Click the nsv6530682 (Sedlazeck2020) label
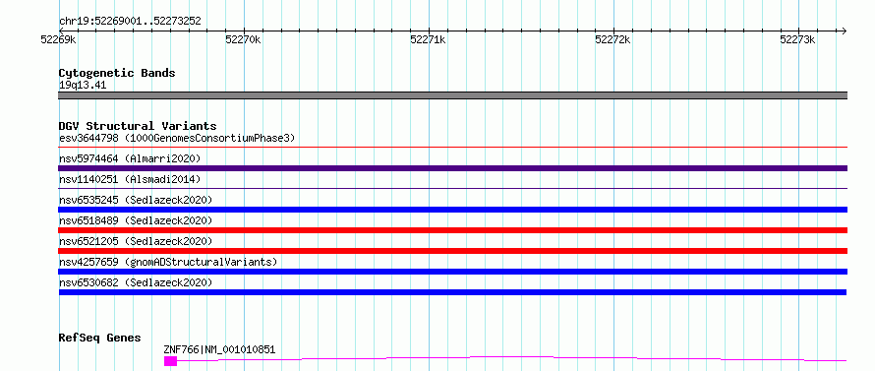This screenshot has width=875, height=371. pyautogui.click(x=136, y=282)
